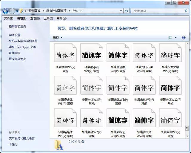Viewport: 191px width, 153px height.
Task: Click the scrollbar down arrow
Action: tap(187, 136)
